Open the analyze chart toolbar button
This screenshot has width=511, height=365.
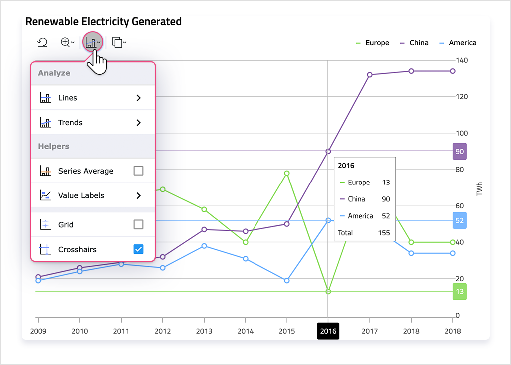point(93,42)
